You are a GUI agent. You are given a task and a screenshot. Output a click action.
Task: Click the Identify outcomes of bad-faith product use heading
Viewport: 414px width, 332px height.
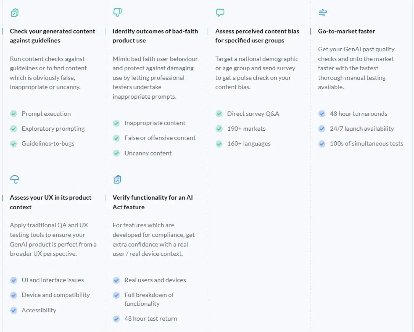[x=155, y=36]
